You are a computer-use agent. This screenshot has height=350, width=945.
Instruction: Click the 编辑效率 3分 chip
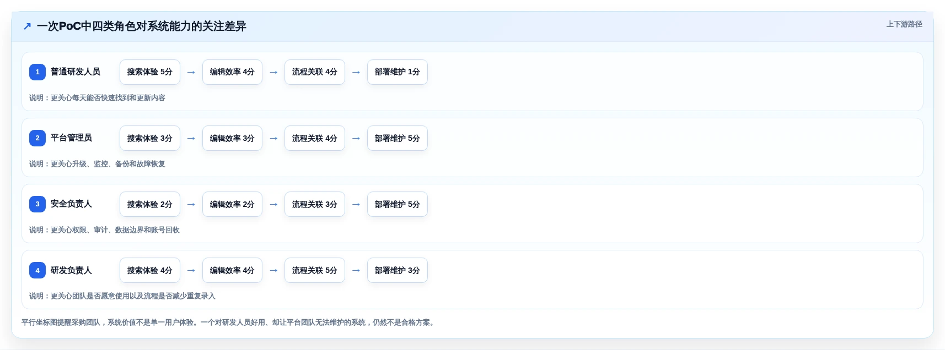(x=232, y=138)
